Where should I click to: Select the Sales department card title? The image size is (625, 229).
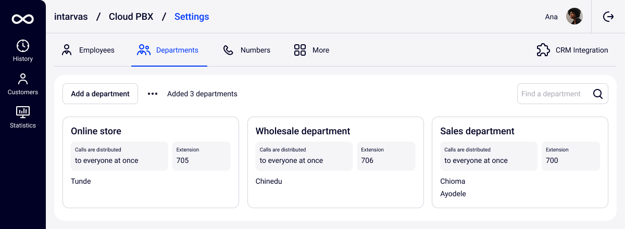tap(477, 131)
